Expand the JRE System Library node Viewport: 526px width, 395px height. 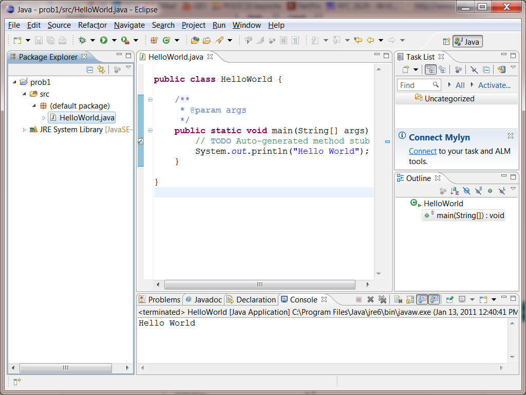pos(24,130)
